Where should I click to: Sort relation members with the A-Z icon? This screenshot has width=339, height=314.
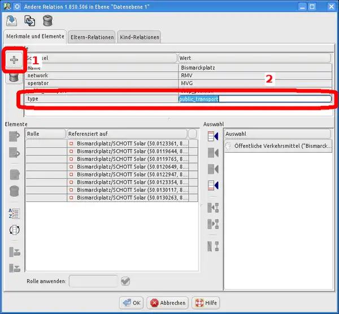pyautogui.click(x=14, y=213)
